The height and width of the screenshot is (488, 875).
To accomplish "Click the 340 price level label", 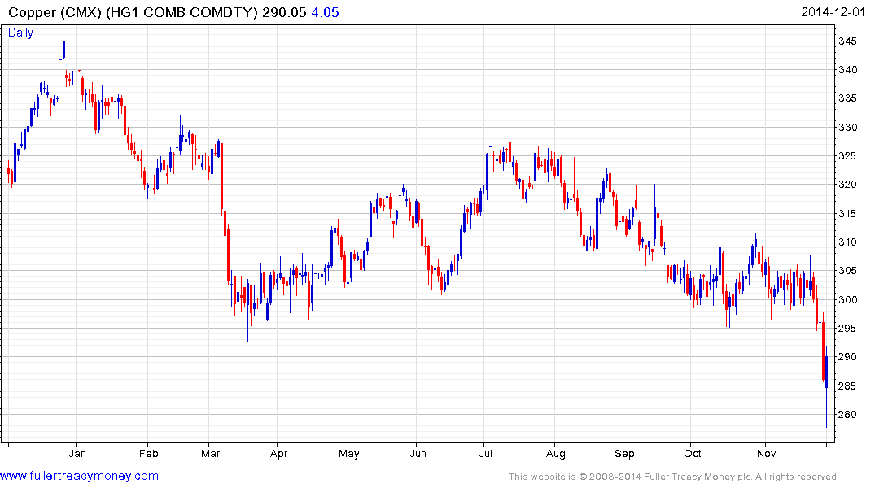I will [847, 70].
